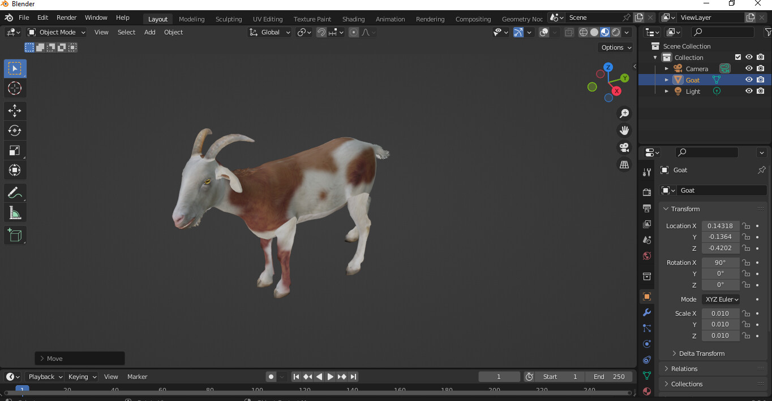Disable Goat renderability camera toggle
Image resolution: width=772 pixels, height=401 pixels.
point(761,80)
